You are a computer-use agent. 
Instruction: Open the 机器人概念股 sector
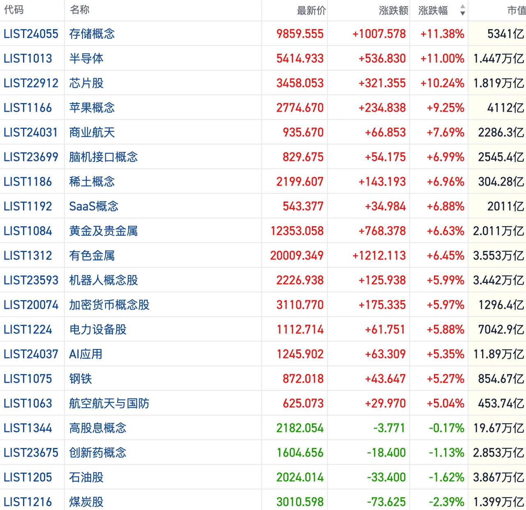pyautogui.click(x=104, y=280)
